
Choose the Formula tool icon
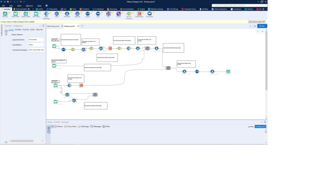pos(67,14)
